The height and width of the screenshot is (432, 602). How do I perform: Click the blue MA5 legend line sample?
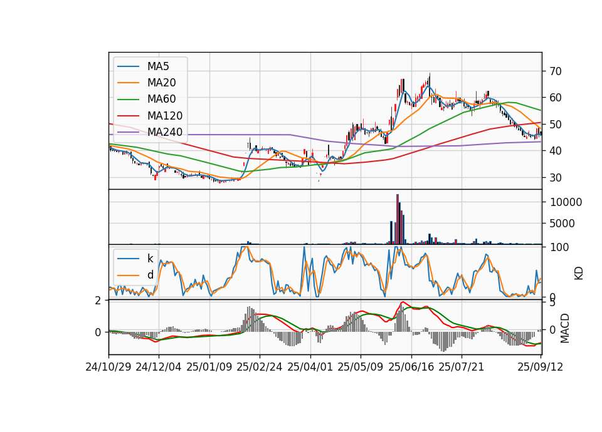point(128,66)
